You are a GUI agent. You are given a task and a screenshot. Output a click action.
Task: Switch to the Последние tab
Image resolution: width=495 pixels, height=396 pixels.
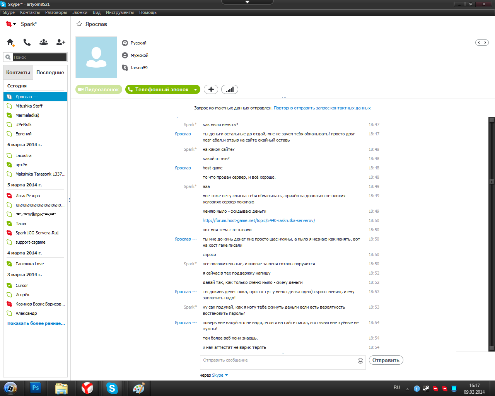click(50, 72)
